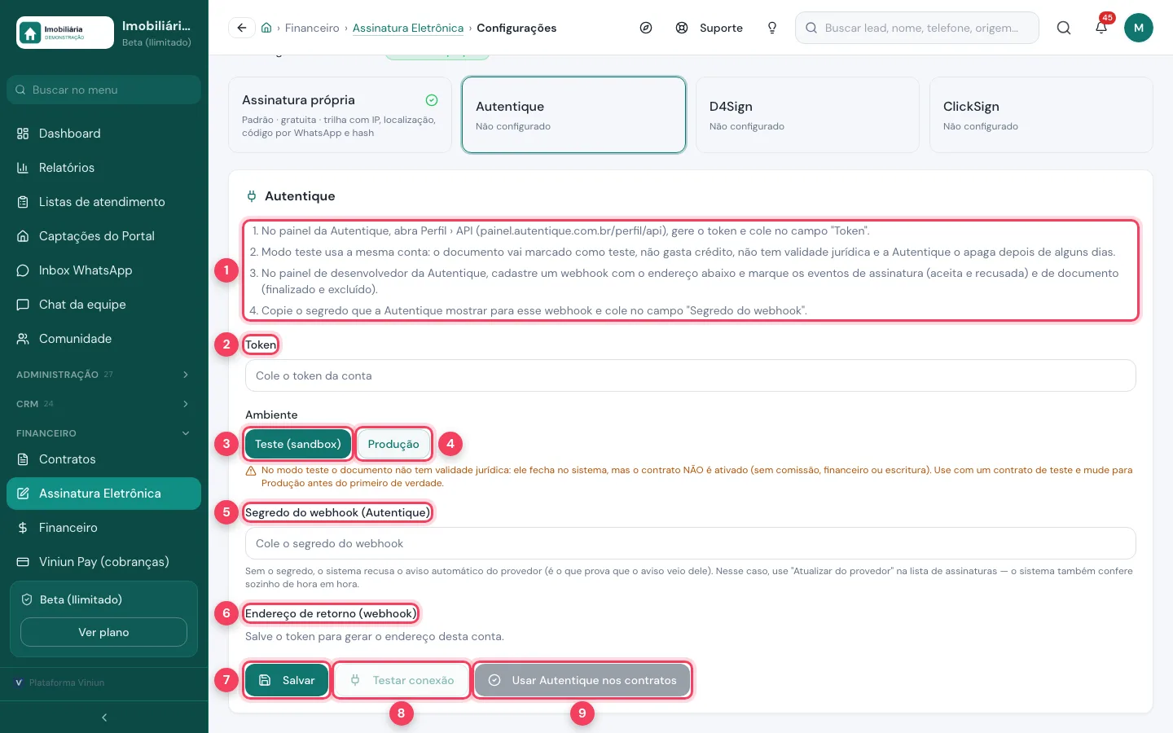Click the lead search box
1173x733 pixels.
point(917,28)
